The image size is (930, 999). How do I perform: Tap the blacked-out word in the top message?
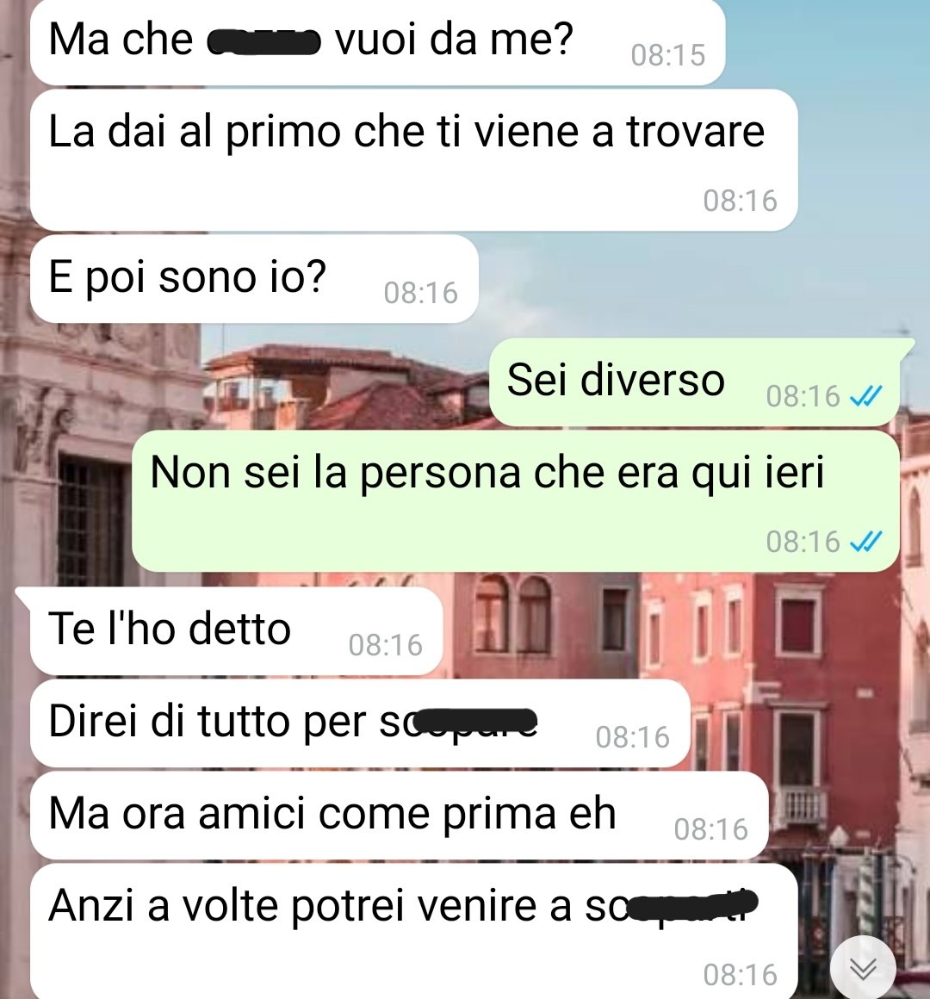pos(263,42)
